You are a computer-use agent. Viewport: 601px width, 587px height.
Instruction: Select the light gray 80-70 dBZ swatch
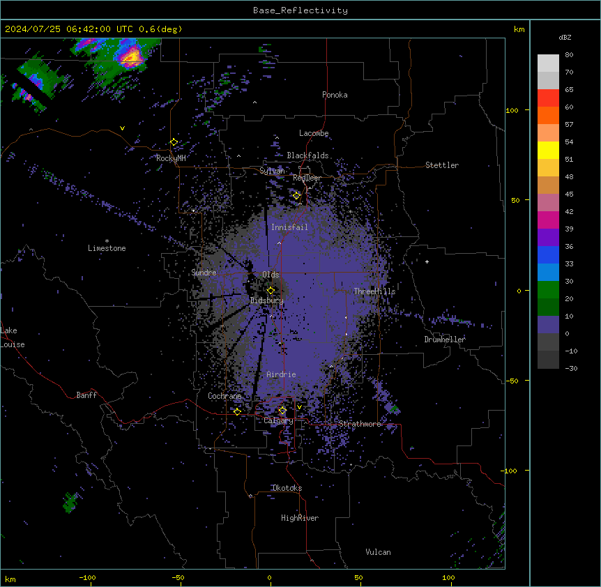548,63
